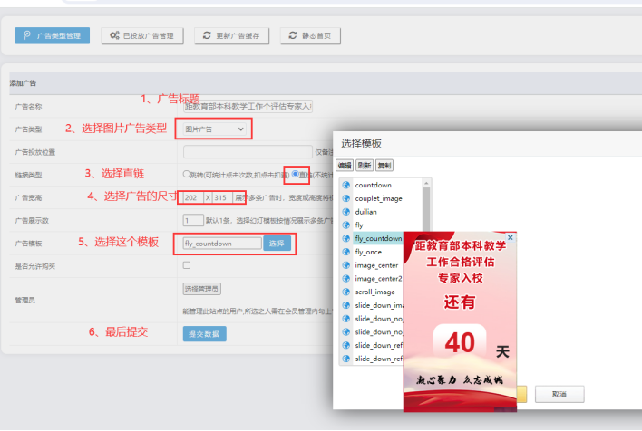
Task: Click the 编辑 button in template dialog
Action: pyautogui.click(x=345, y=166)
